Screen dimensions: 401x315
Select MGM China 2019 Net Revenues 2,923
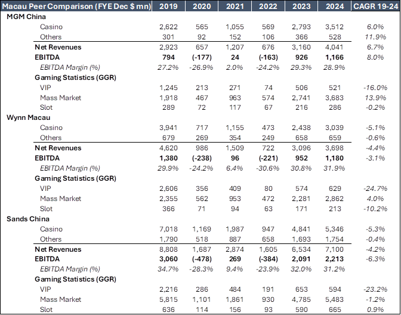[x=168, y=47]
